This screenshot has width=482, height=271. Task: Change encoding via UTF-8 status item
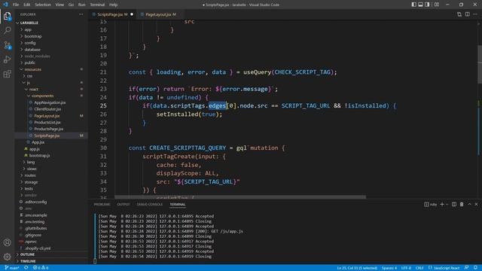coord(406,268)
